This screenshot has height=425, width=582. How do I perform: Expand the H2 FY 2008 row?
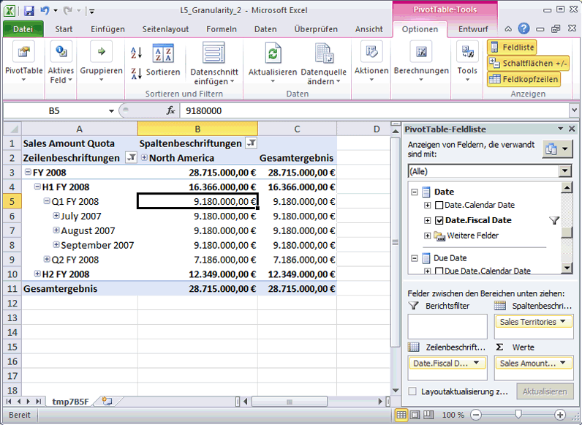click(x=37, y=274)
